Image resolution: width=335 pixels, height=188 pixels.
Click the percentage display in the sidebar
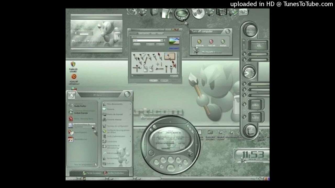[258, 45]
